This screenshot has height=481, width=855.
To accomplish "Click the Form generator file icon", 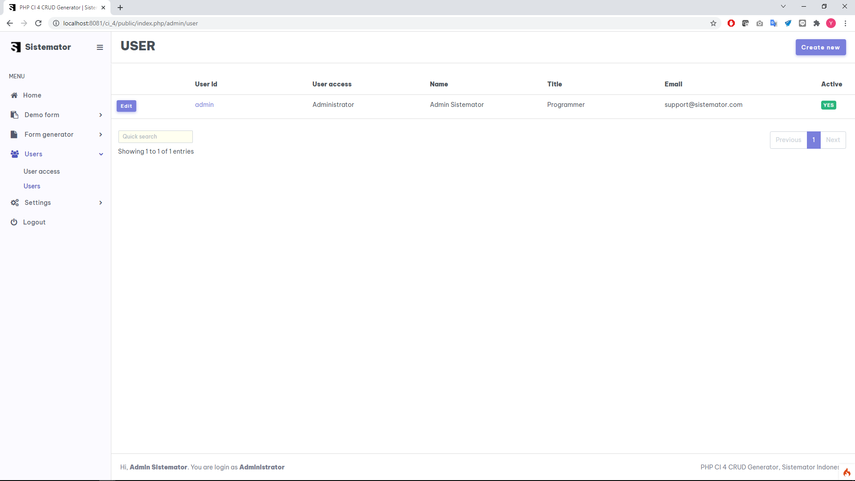I will click(x=14, y=135).
